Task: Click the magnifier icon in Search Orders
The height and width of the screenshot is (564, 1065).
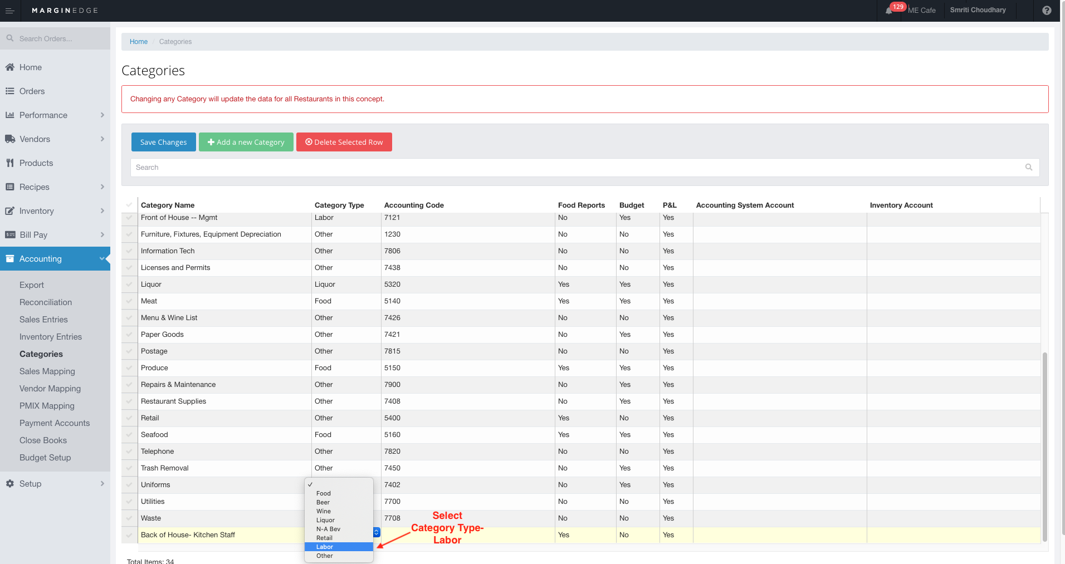Action: [10, 38]
